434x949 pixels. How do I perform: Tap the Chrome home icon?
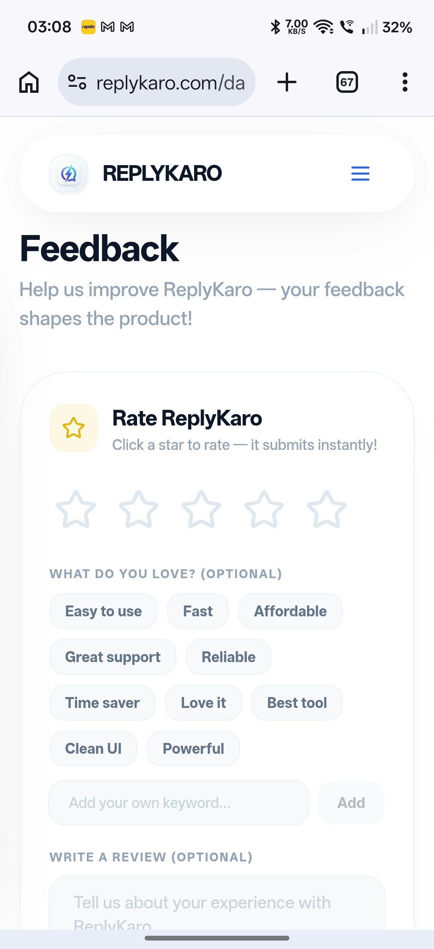(29, 82)
